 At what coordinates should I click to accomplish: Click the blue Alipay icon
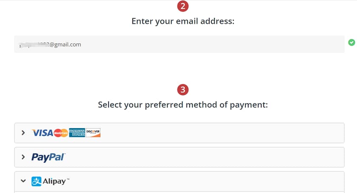click(x=37, y=182)
